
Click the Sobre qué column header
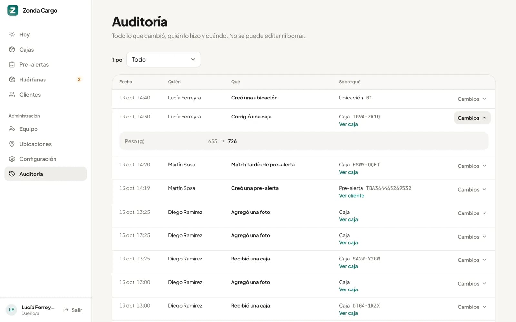[x=350, y=82]
